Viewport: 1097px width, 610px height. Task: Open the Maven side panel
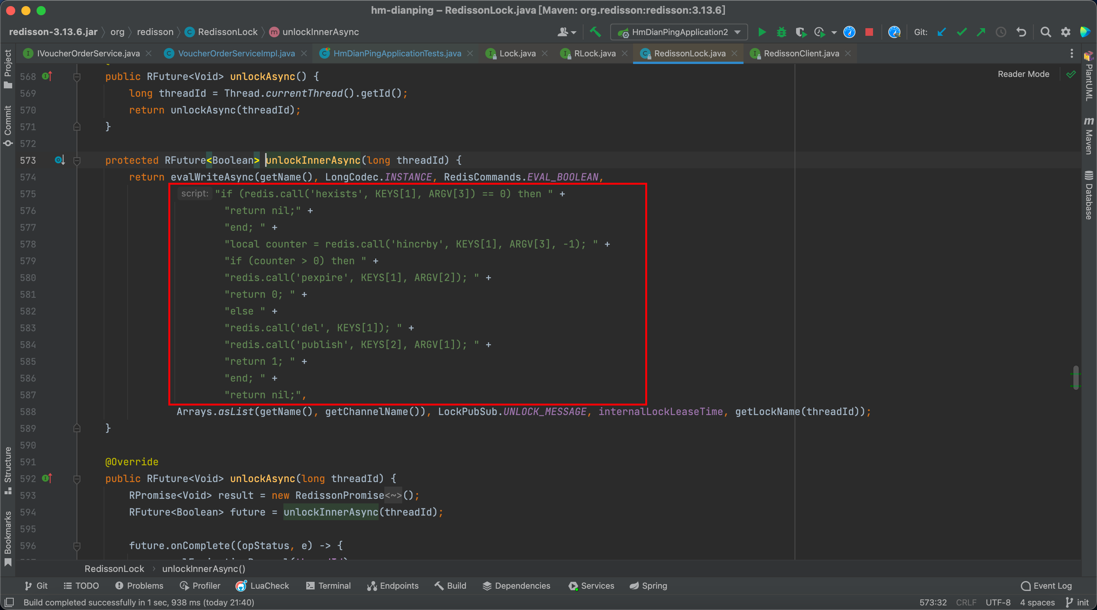[1089, 136]
